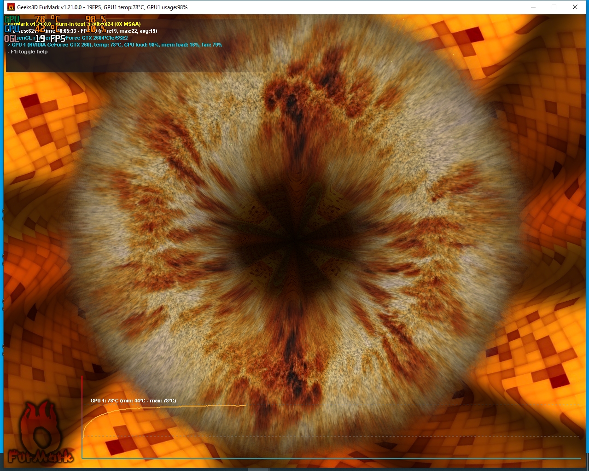Click the "F1: toggle help" text line
Screen dimensions: 589x471
click(x=28, y=52)
